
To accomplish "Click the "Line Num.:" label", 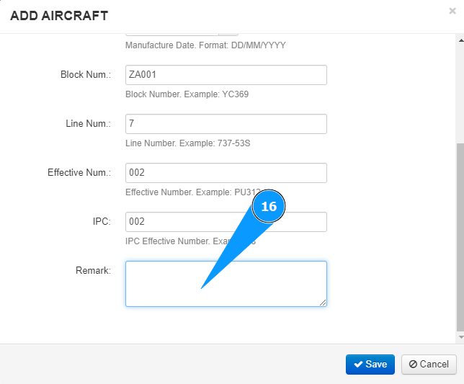I will 88,124.
